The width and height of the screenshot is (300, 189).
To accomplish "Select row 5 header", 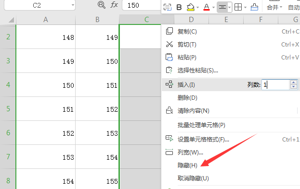I will [8, 108].
